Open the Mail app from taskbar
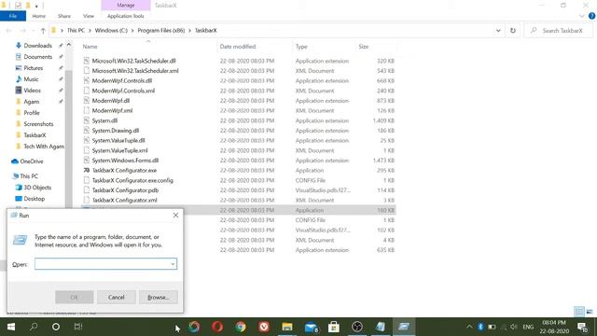 pos(311,327)
